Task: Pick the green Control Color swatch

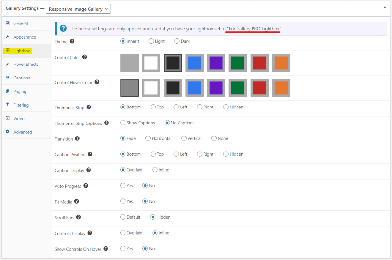Action: [x=238, y=63]
